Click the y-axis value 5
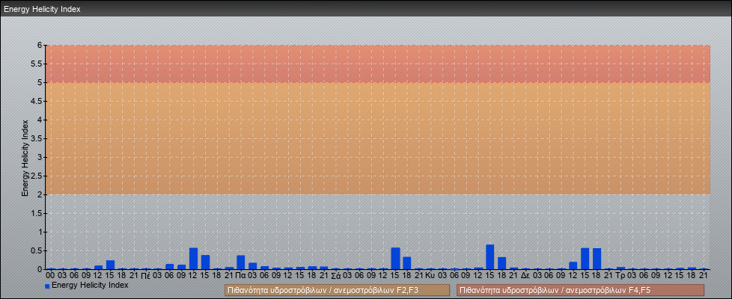The height and width of the screenshot is (299, 732). coord(40,82)
